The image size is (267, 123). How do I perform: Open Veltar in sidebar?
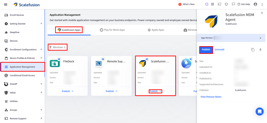pos(13,93)
